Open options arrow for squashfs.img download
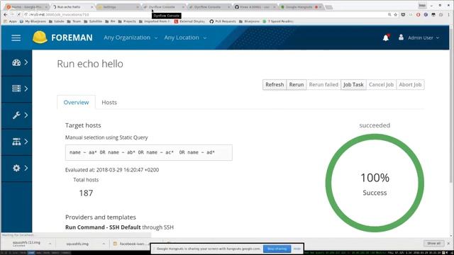454x255 pixels. (104, 244)
